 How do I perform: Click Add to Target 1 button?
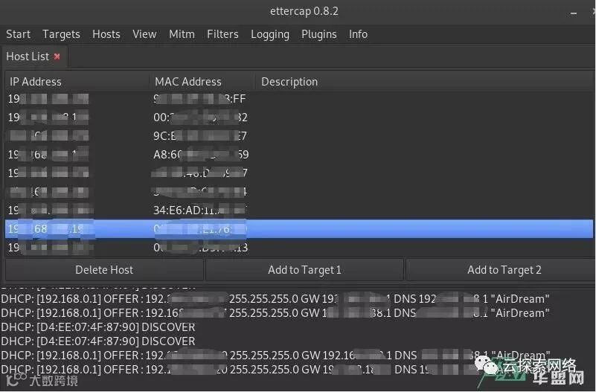(x=304, y=270)
